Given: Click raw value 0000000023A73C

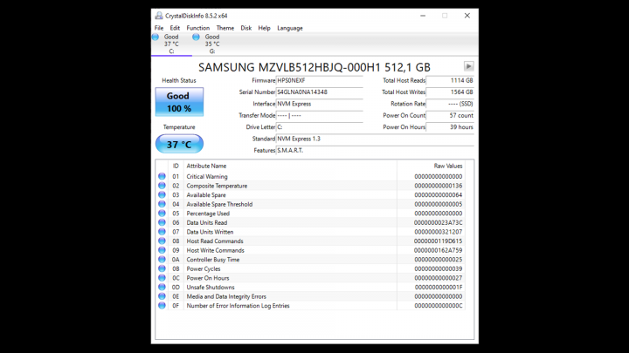Looking at the screenshot, I should [438, 222].
